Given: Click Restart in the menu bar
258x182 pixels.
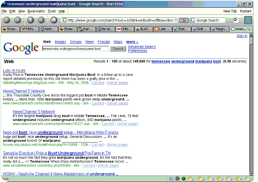Looking at the screenshot, I should pyautogui.click(x=246, y=11).
